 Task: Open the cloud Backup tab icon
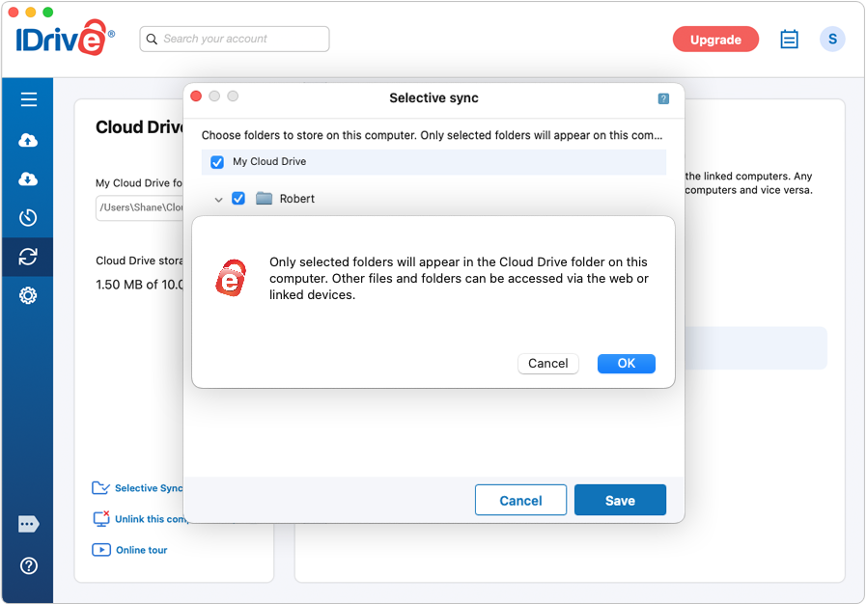click(x=28, y=140)
